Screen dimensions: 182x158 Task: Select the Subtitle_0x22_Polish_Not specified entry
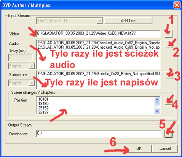[x=99, y=74]
